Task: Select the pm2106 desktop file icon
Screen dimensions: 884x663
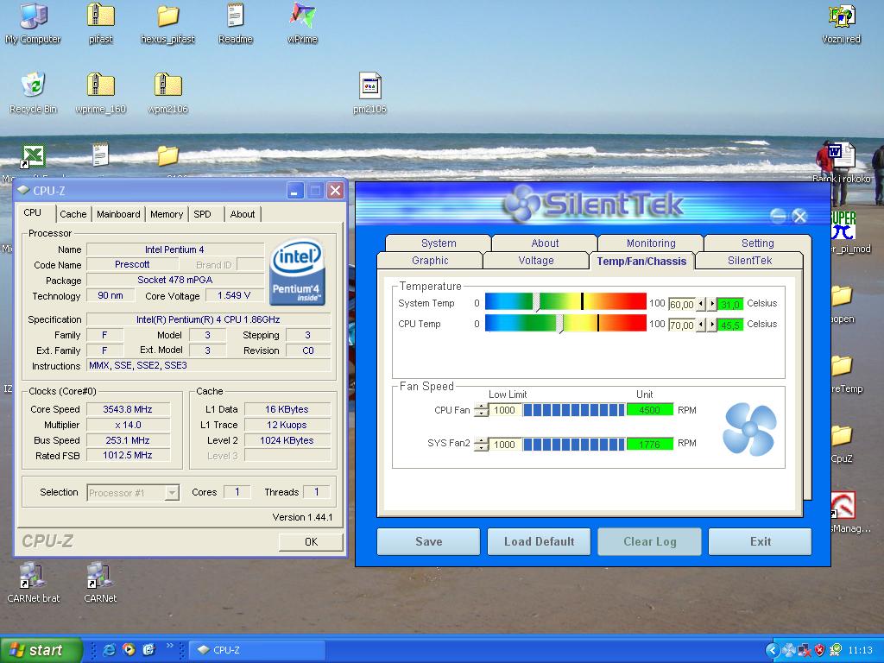Action: point(369,93)
